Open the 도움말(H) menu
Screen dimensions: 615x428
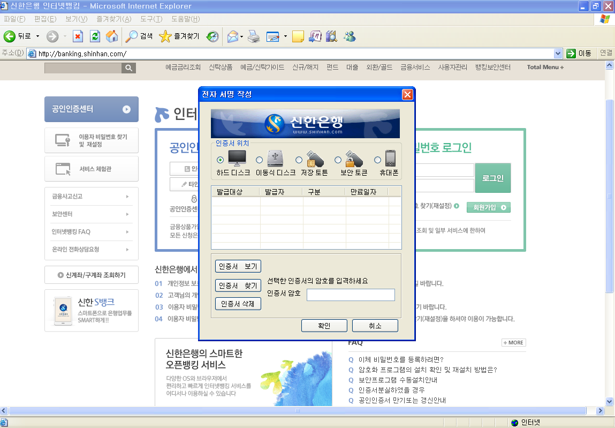[186, 19]
